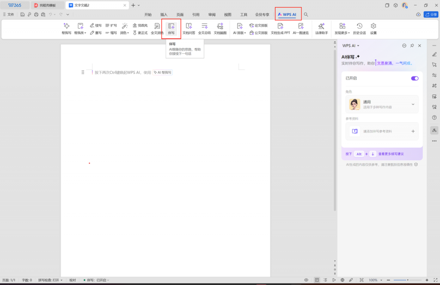
Task: Switch to the 引用 ribbon tab
Action: [196, 15]
